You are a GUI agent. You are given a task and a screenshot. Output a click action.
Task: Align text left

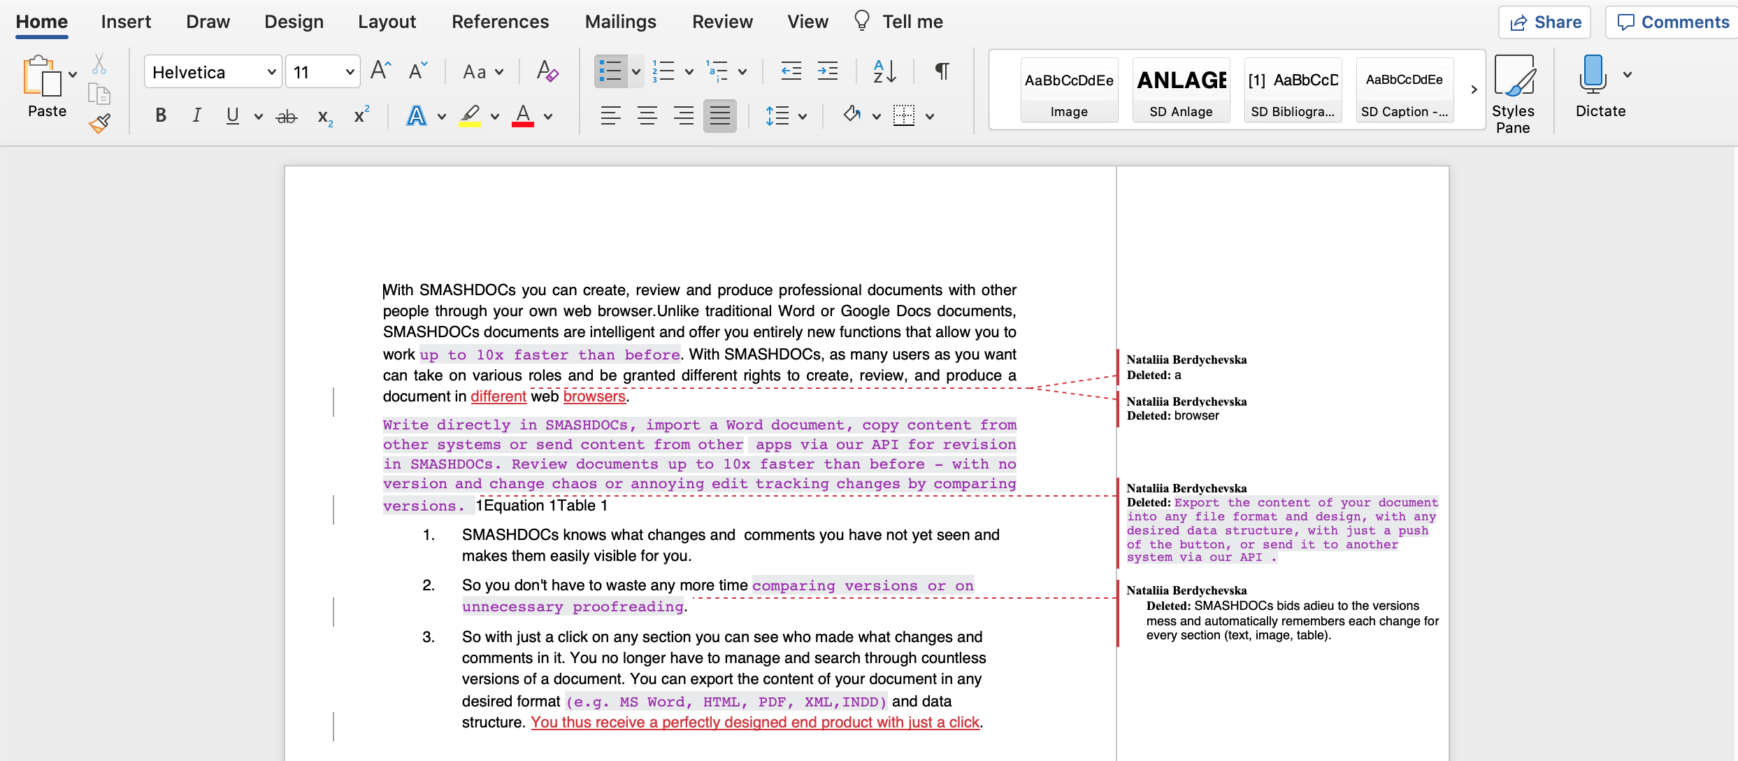pyautogui.click(x=610, y=115)
